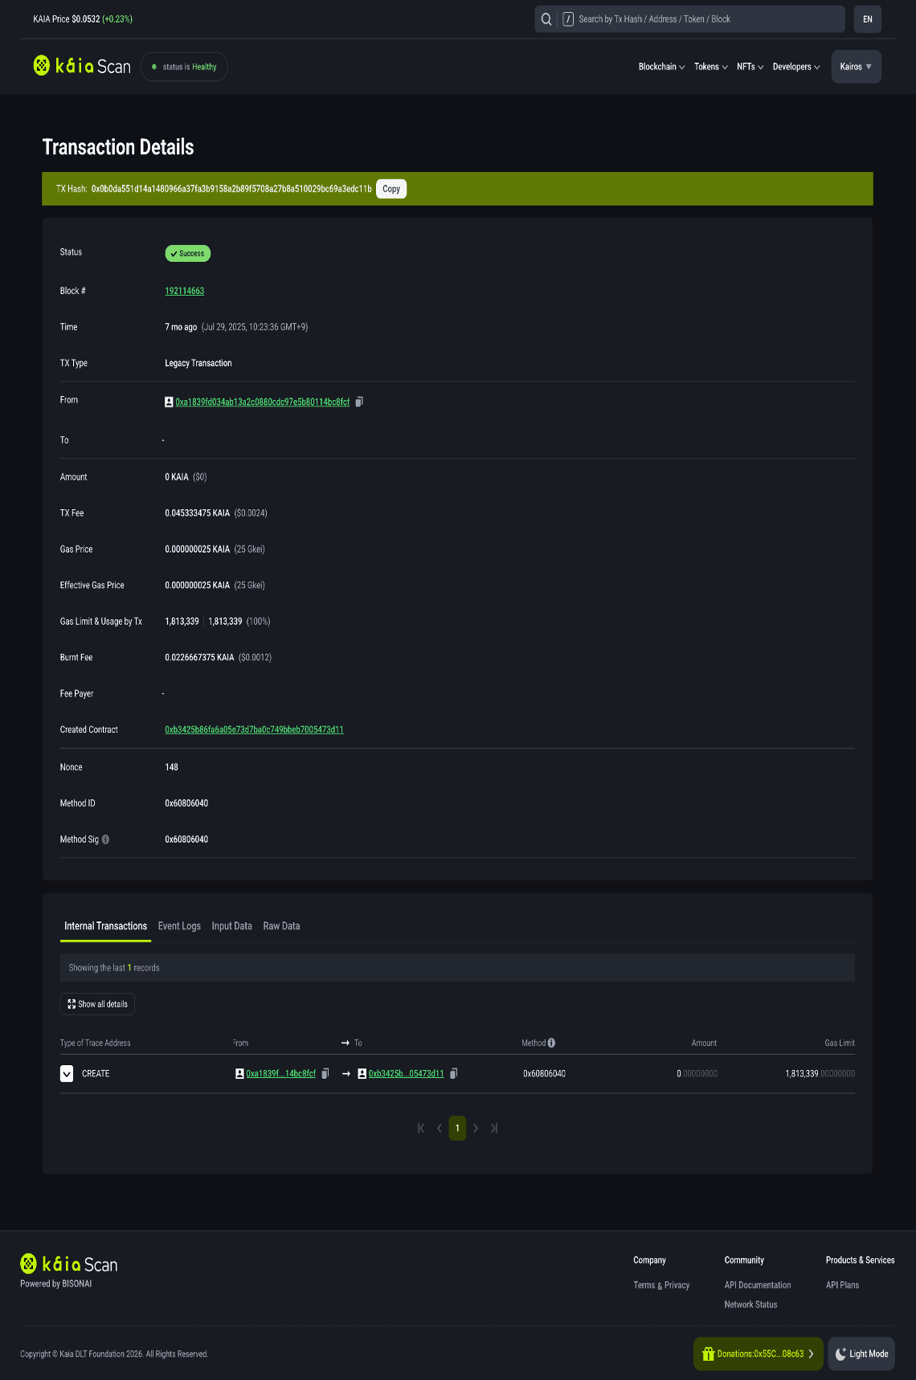Copy the From address using copy icon

pyautogui.click(x=359, y=402)
